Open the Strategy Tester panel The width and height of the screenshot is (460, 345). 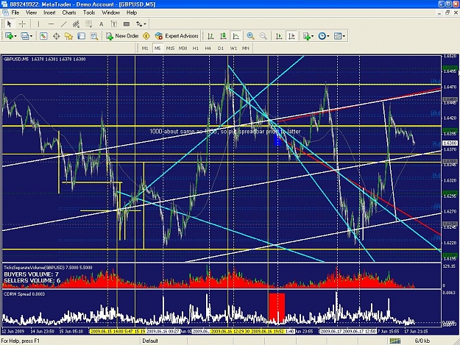[x=94, y=36]
